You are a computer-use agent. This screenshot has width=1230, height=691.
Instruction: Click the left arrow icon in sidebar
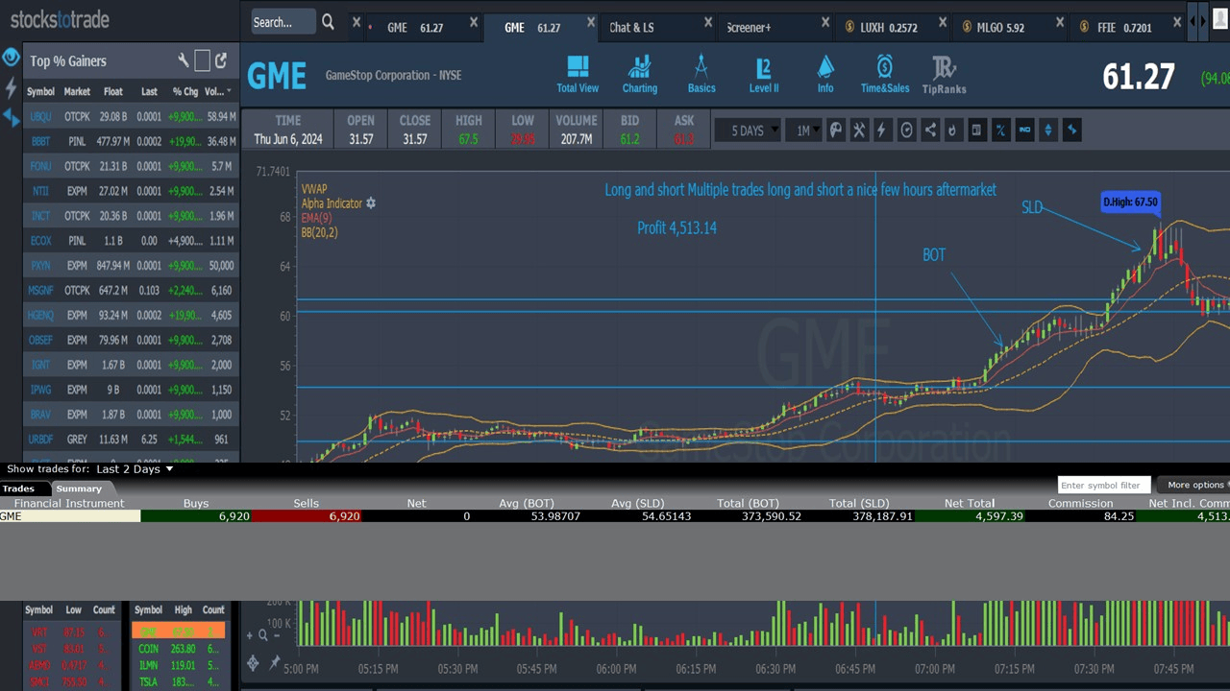[x=11, y=117]
